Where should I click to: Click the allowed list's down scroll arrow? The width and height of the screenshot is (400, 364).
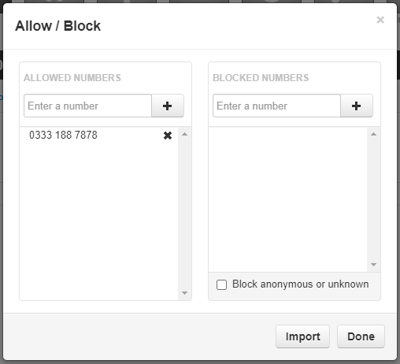[184, 293]
